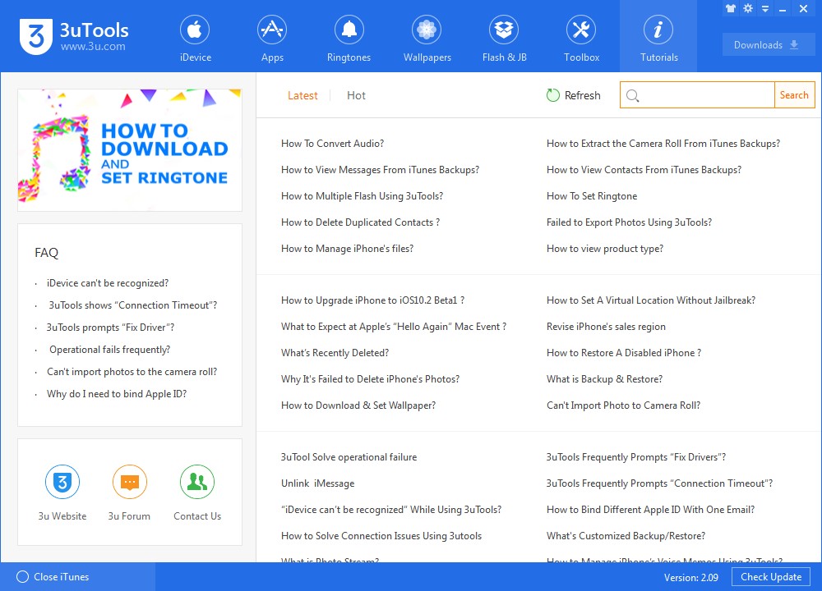The height and width of the screenshot is (591, 822).
Task: Click the orange Search button
Action: click(794, 94)
